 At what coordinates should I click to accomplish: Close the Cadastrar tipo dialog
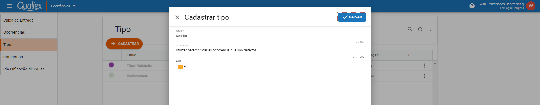click(x=177, y=17)
